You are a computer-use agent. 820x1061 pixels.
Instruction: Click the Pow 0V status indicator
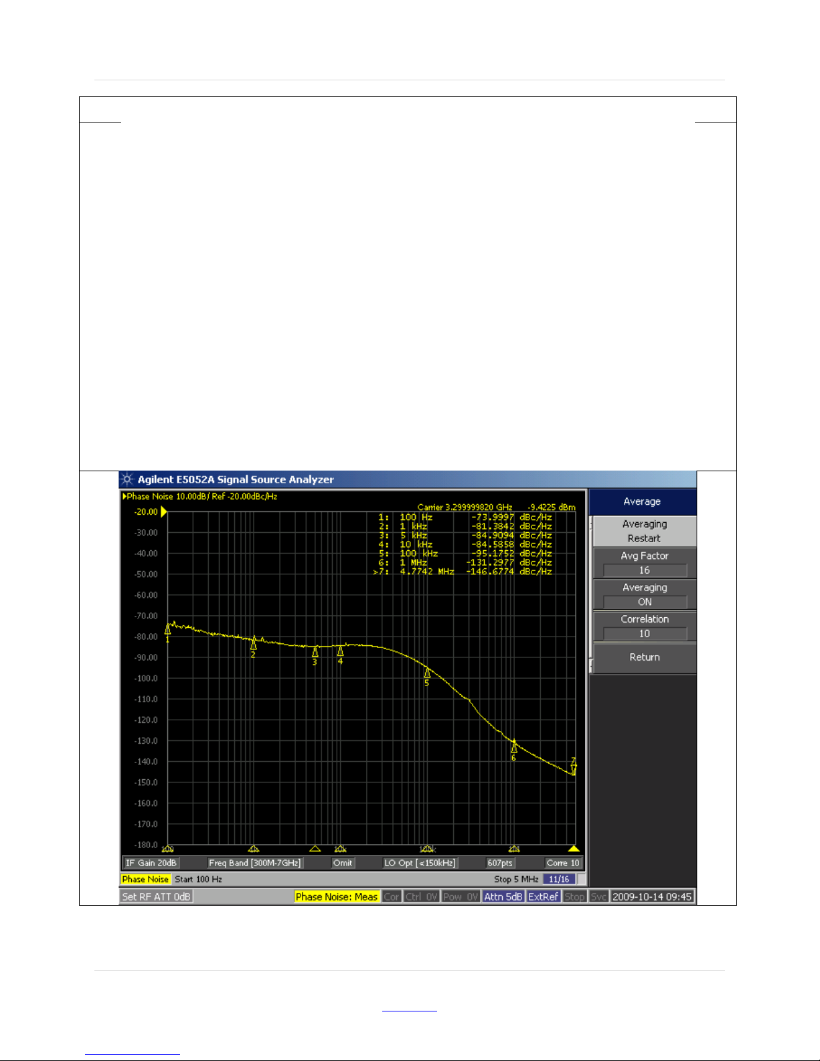click(461, 896)
